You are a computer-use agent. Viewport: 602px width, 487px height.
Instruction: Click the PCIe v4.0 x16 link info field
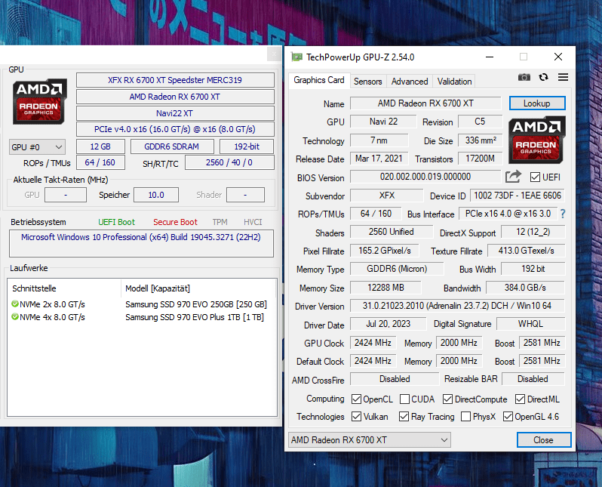click(175, 129)
